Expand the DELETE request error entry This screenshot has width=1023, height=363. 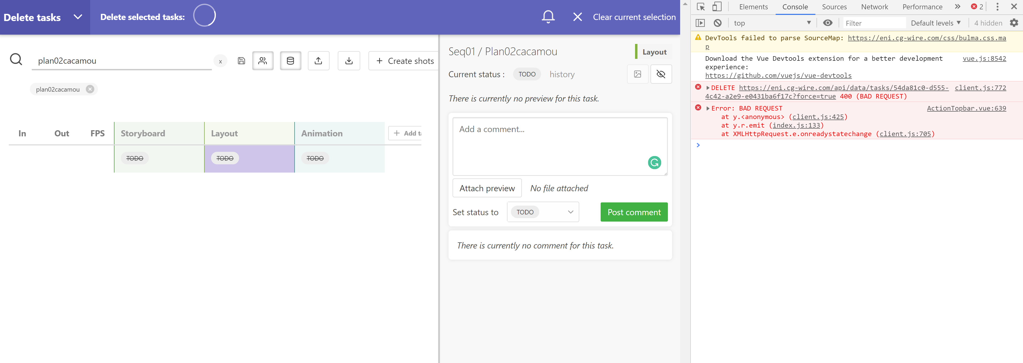[708, 88]
